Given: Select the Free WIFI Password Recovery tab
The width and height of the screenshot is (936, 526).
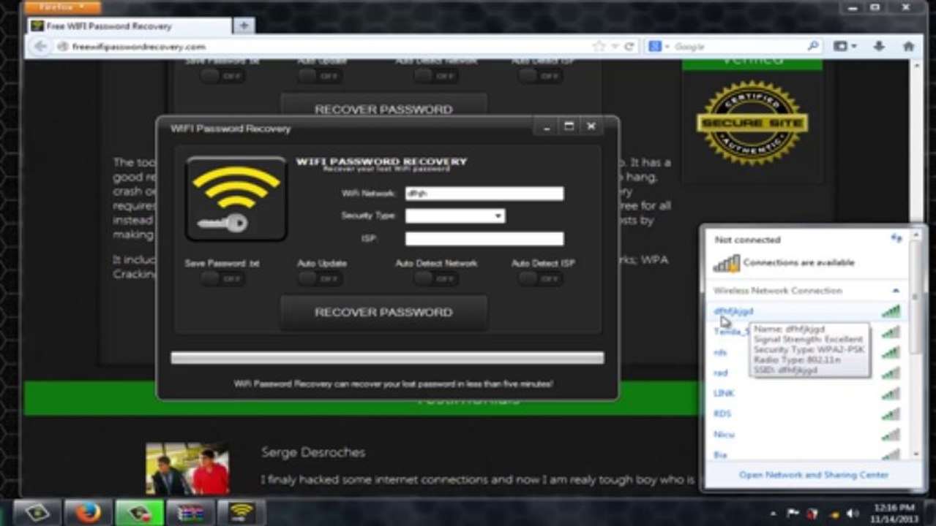Looking at the screenshot, I should click(x=130, y=26).
